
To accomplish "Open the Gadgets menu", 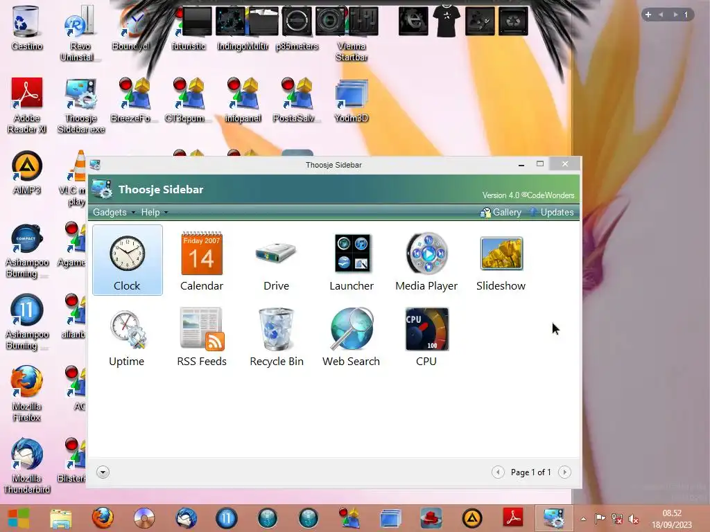I will (x=114, y=212).
